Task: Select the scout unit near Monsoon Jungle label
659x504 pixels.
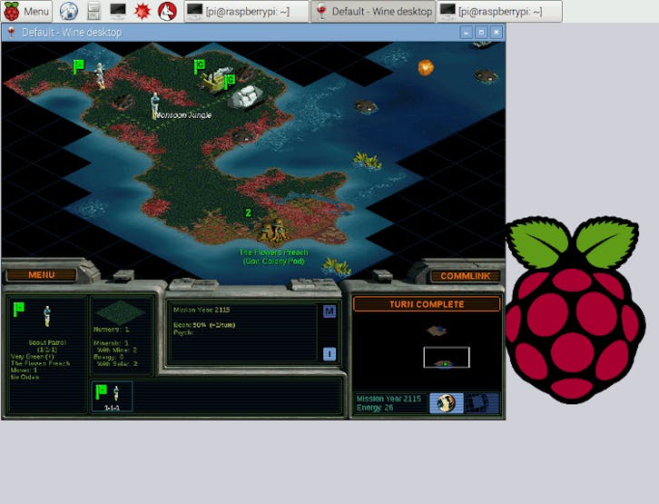Action: (155, 105)
